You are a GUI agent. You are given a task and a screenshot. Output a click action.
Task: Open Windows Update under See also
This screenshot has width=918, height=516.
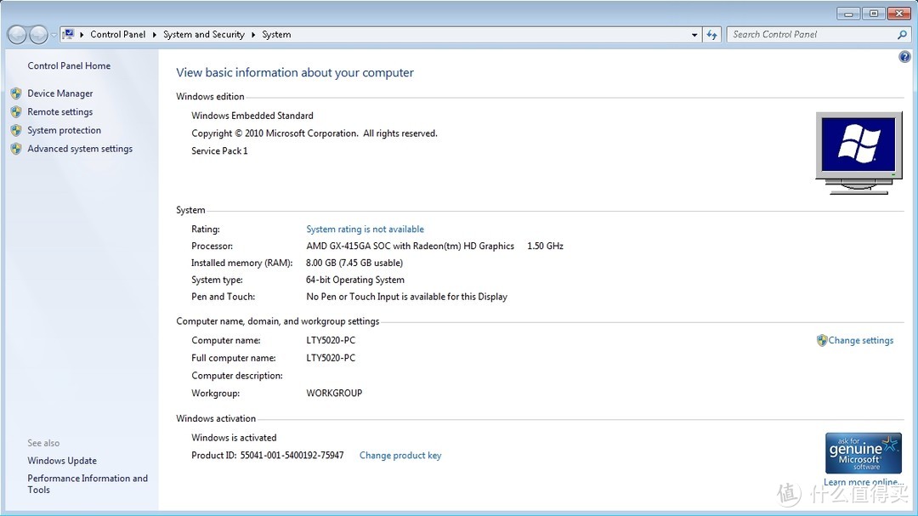coord(62,461)
